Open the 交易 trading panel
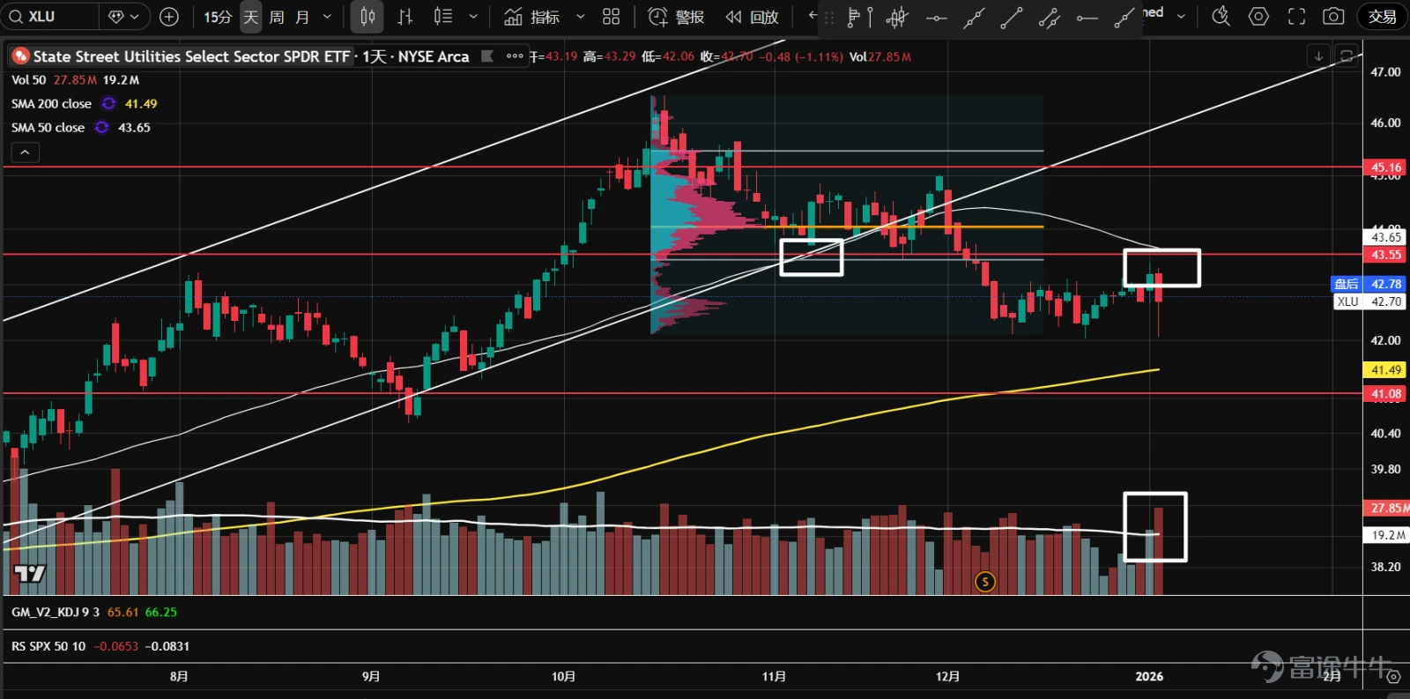 [x=1382, y=16]
